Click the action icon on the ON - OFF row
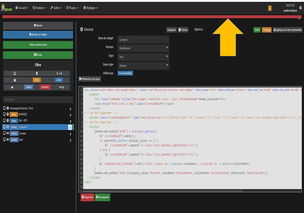 tap(8, 121)
